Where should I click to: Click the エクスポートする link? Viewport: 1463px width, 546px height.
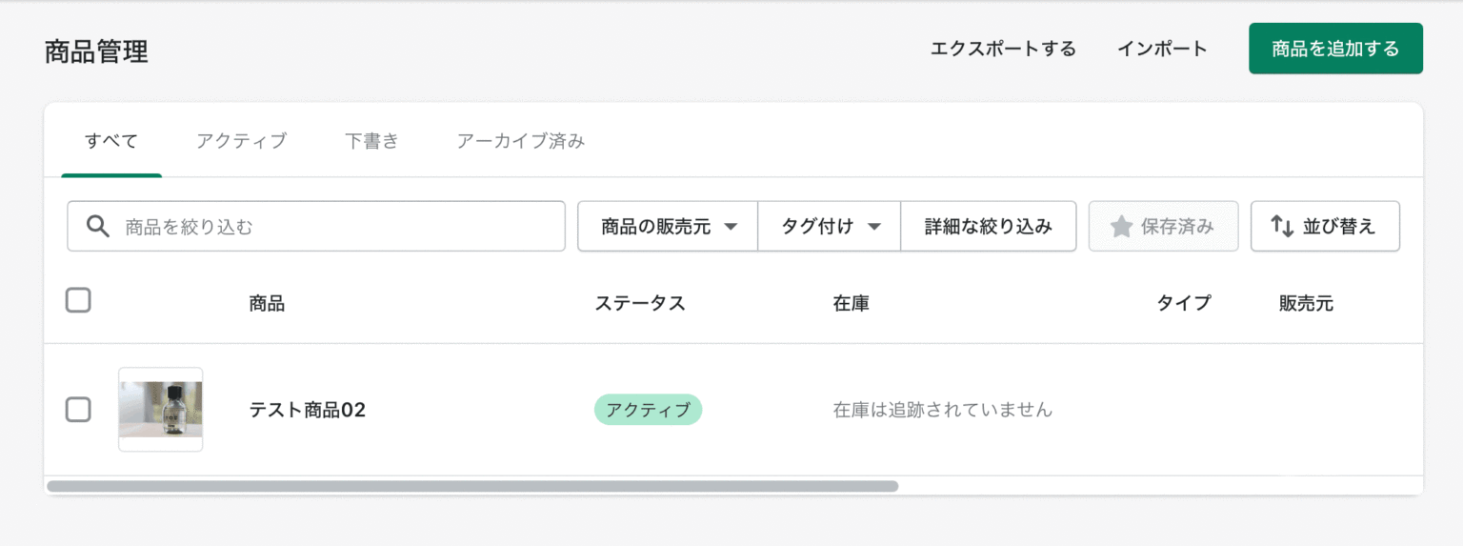[x=1003, y=49]
